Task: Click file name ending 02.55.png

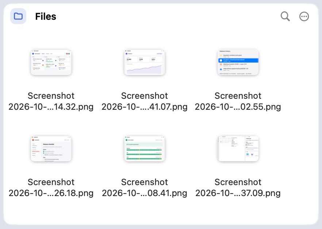Action: (238, 101)
